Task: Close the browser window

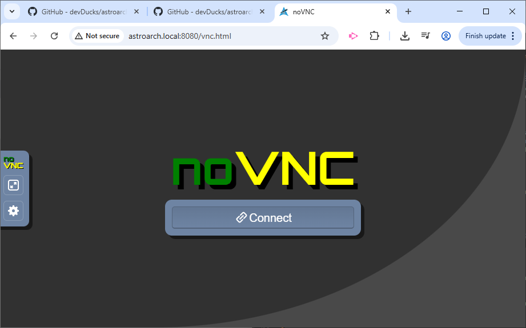Action: (x=512, y=11)
